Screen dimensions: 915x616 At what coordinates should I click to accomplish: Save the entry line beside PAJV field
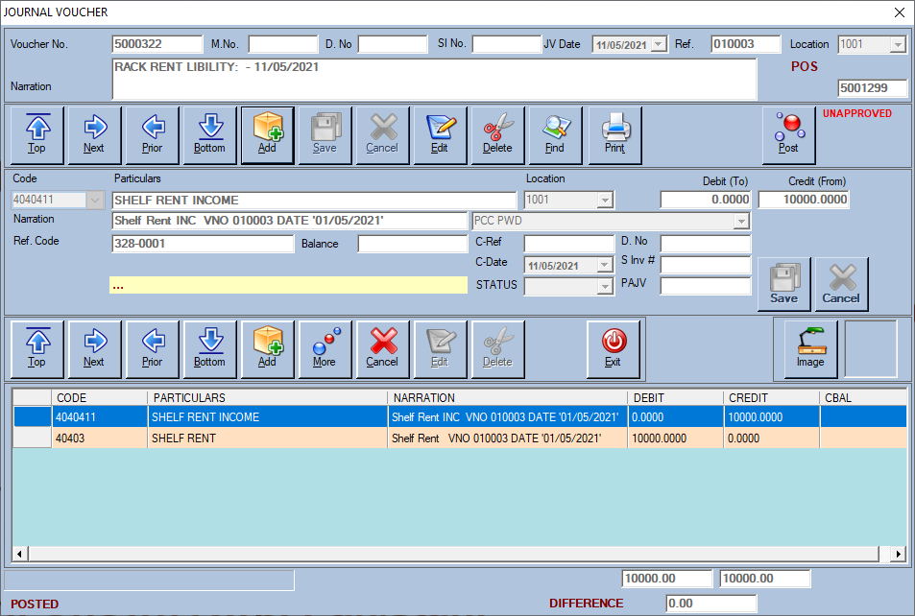click(x=783, y=283)
